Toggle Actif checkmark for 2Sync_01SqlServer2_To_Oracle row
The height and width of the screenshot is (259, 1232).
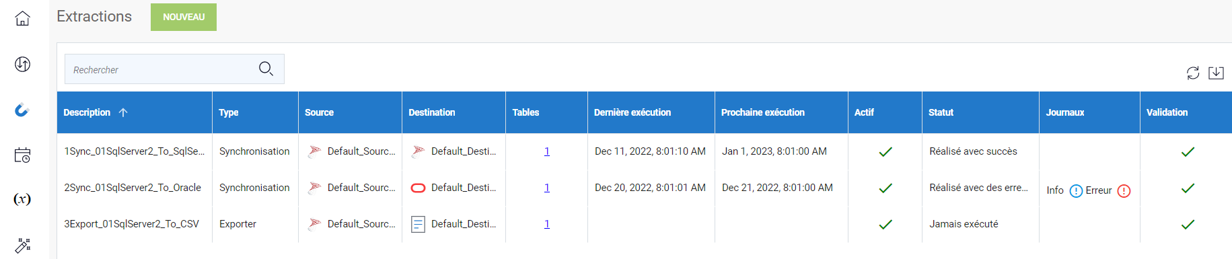pos(885,188)
